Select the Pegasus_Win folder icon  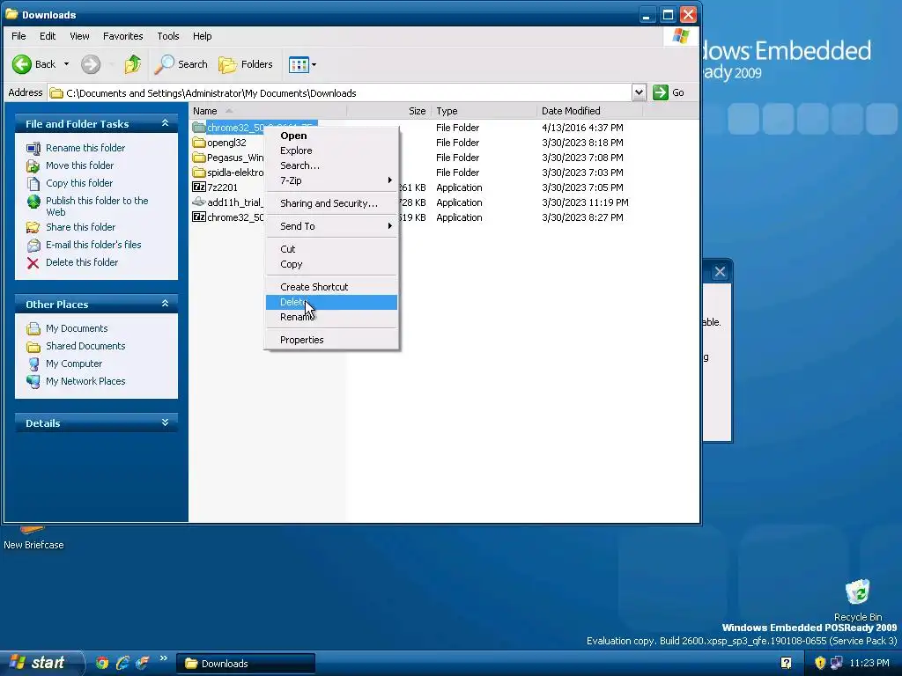(199, 158)
